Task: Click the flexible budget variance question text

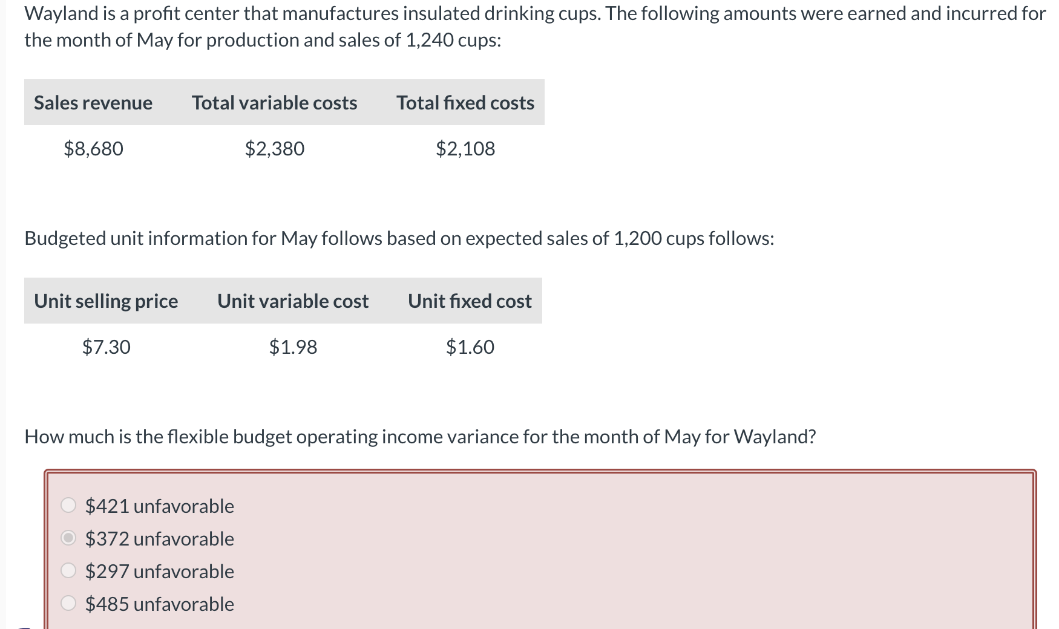Action: (x=420, y=436)
